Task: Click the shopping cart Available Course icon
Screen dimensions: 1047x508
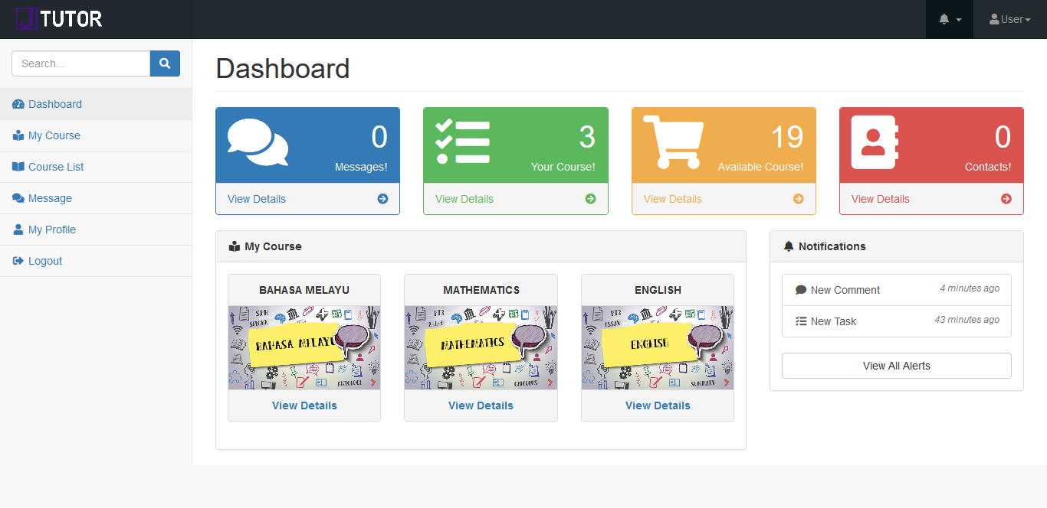Action: click(672, 142)
